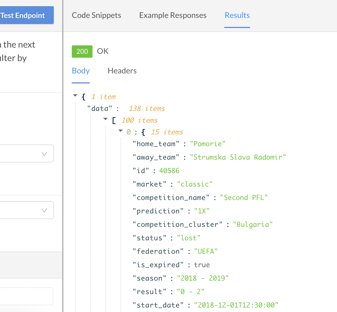The width and height of the screenshot is (337, 312).
Task: Select the away_team value "Strumska Slava Radomir"
Action: click(238, 157)
